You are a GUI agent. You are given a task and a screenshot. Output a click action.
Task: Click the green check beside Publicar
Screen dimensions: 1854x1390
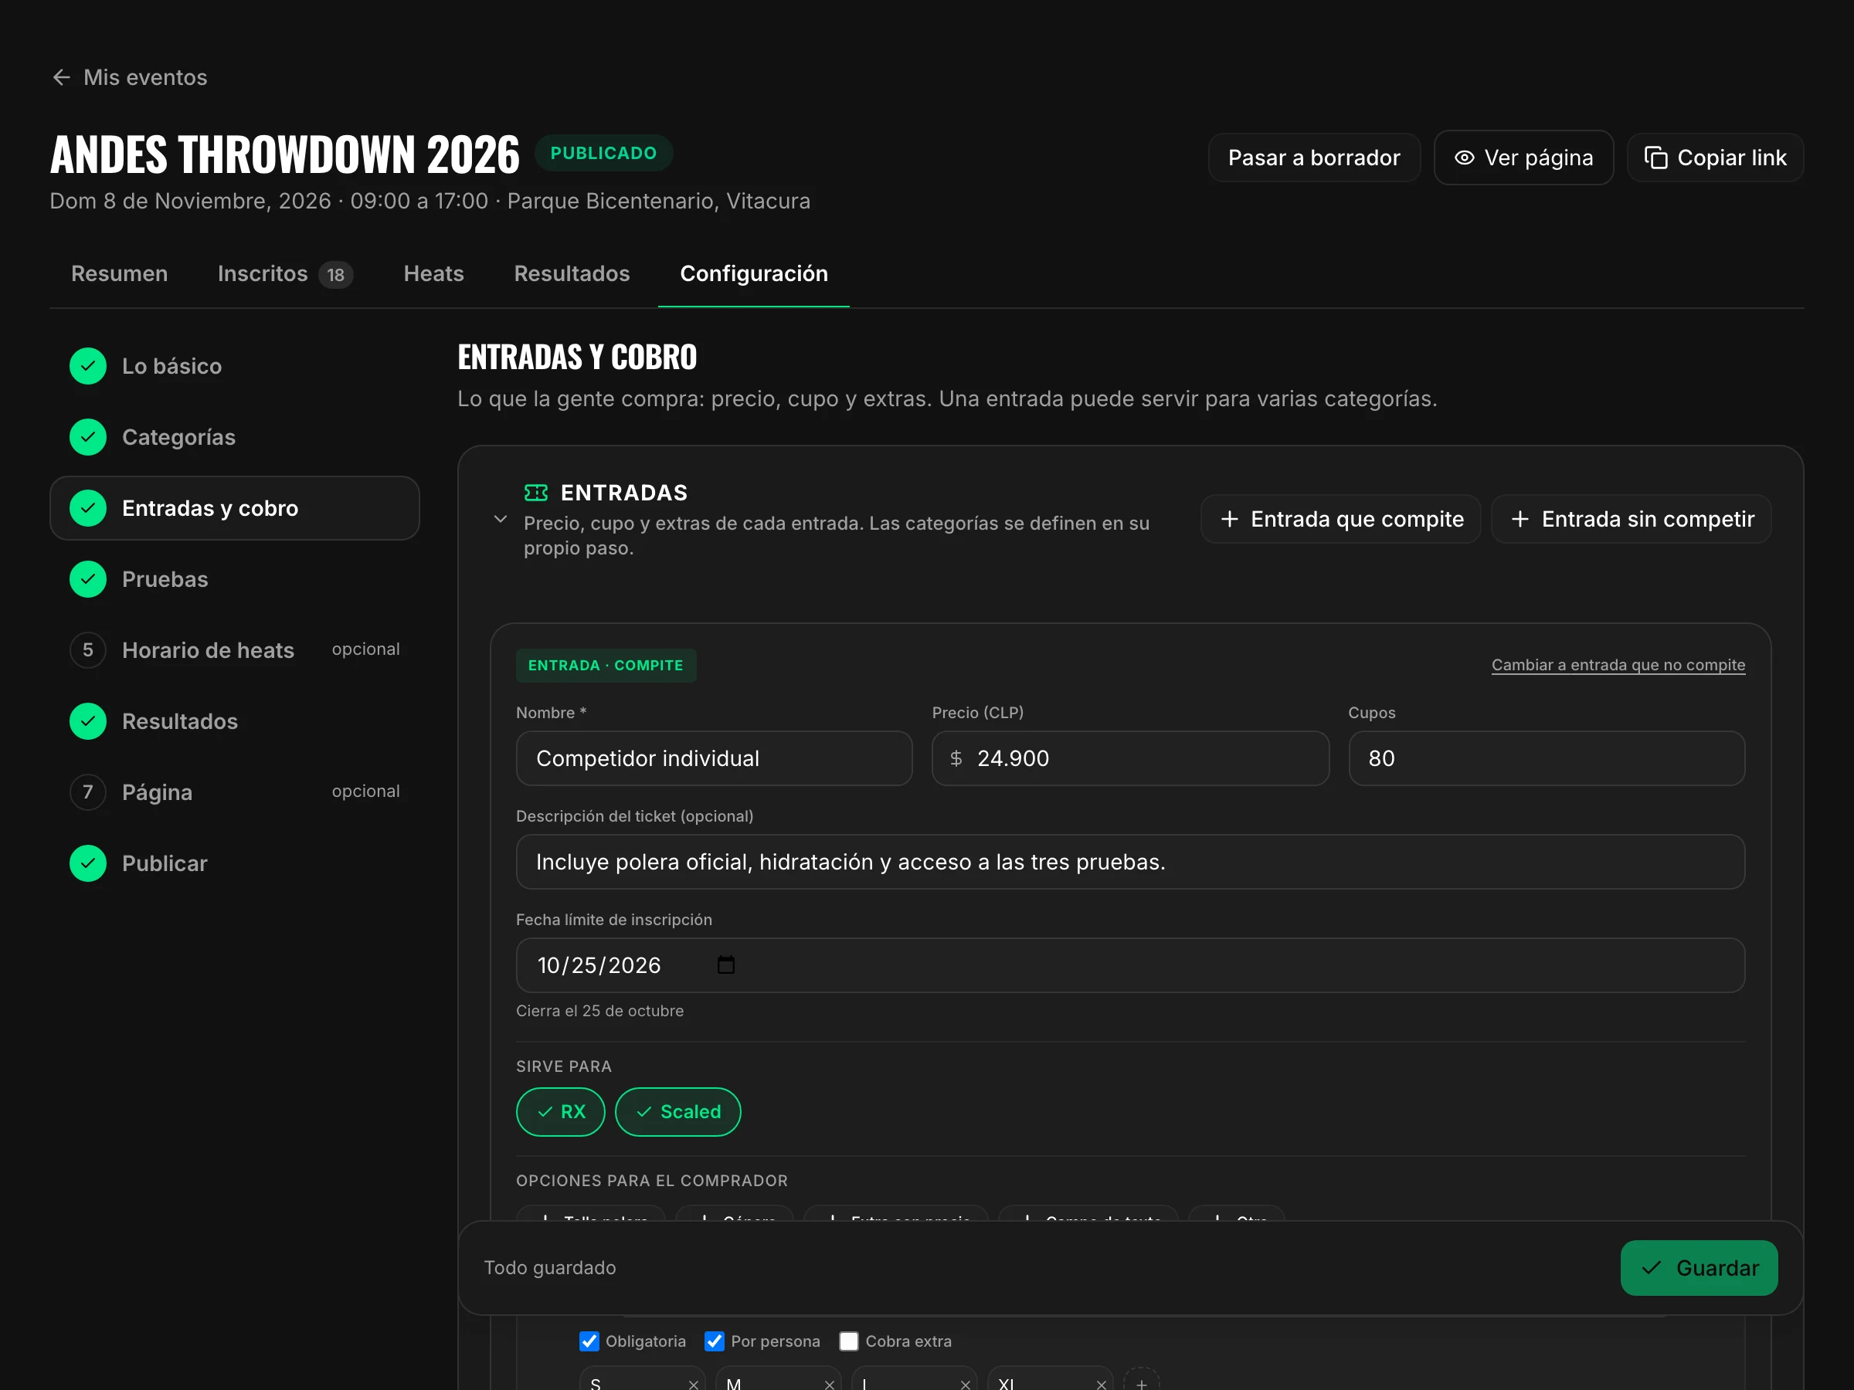[x=88, y=863]
